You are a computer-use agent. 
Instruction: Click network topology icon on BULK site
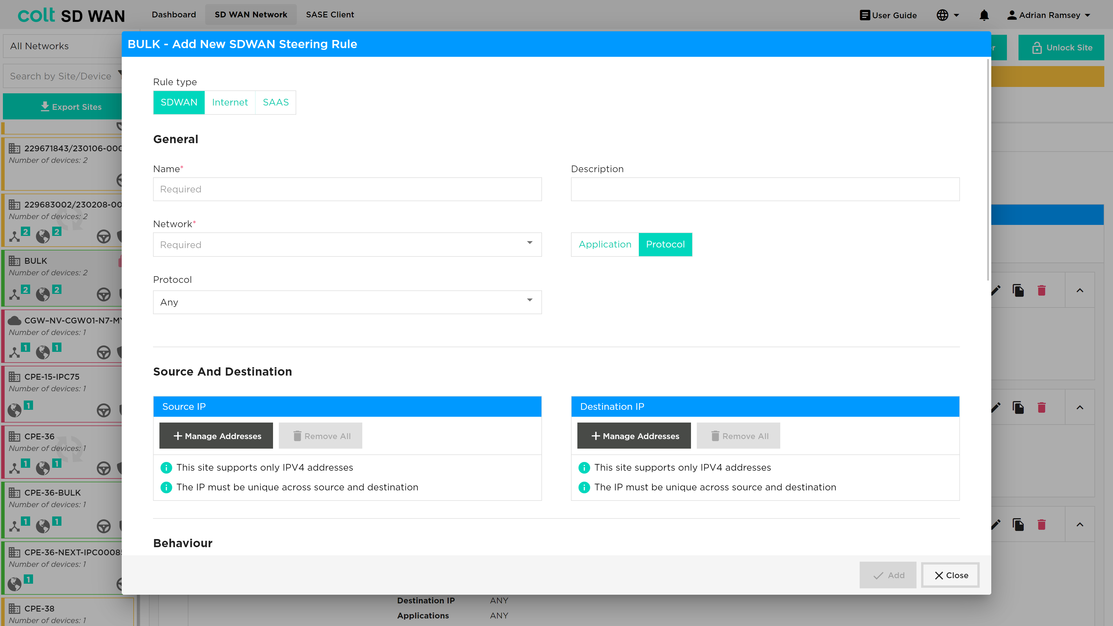tap(15, 294)
